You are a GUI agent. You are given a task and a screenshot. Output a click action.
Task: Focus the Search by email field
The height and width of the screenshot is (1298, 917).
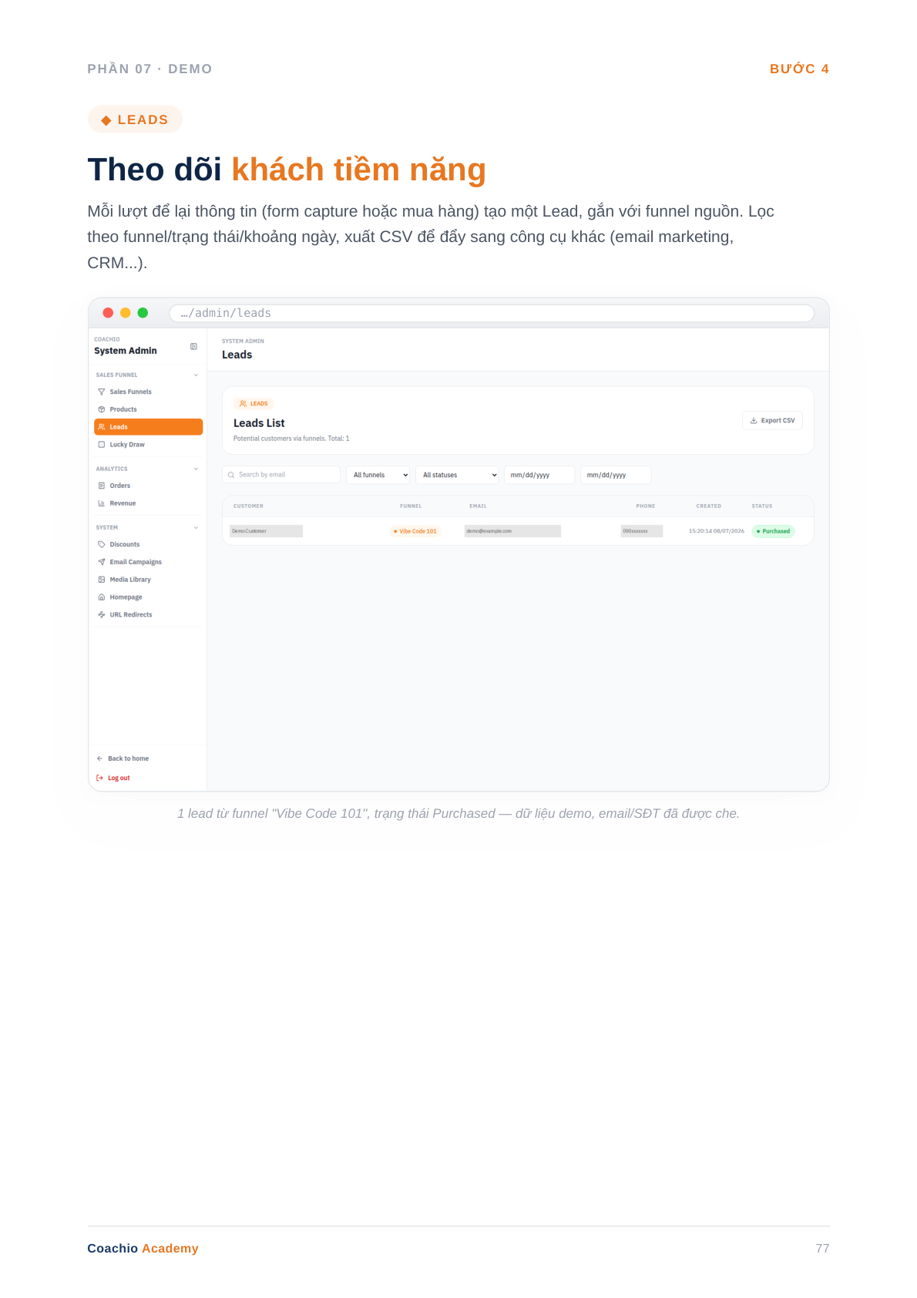click(x=281, y=475)
